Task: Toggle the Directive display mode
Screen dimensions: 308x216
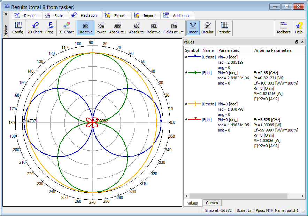Action: click(85, 28)
